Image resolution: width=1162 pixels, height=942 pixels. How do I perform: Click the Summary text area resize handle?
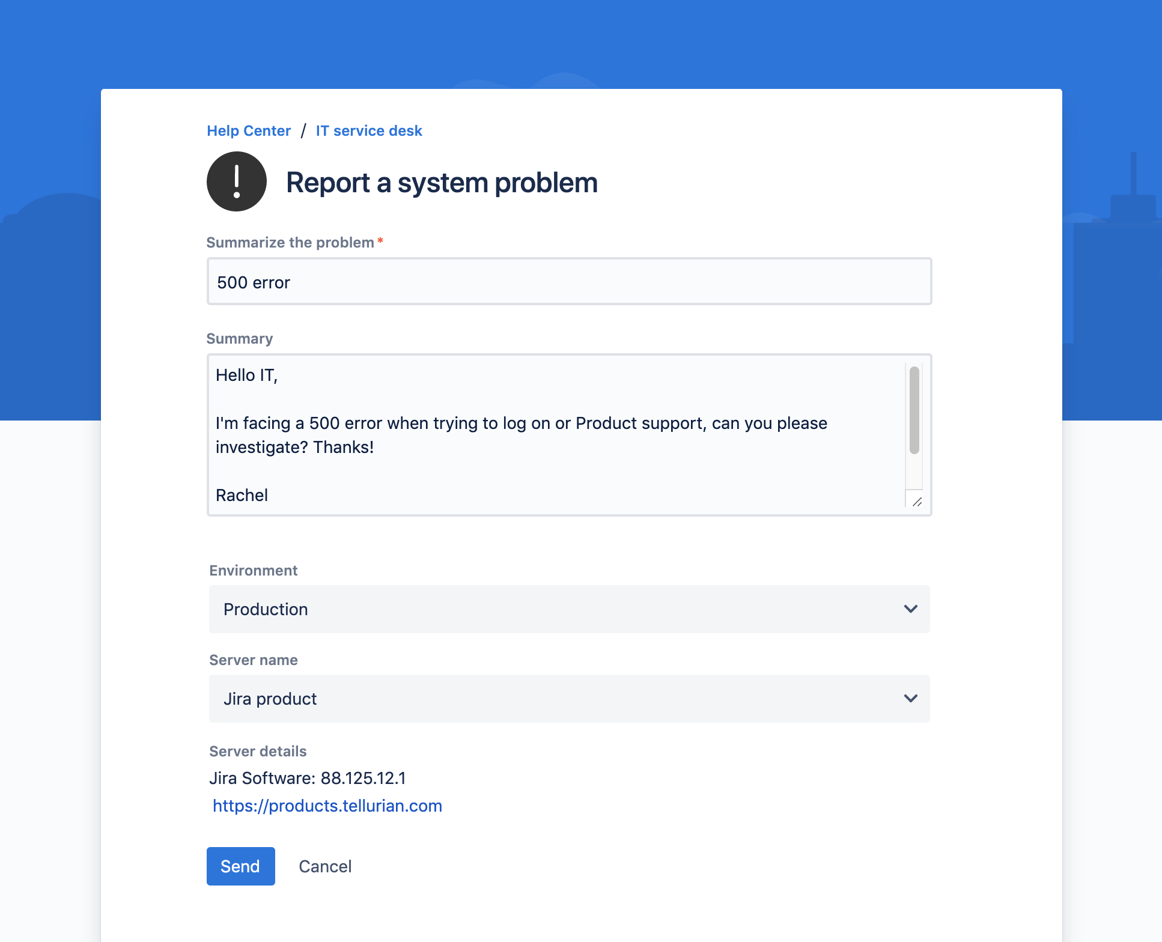click(x=917, y=502)
